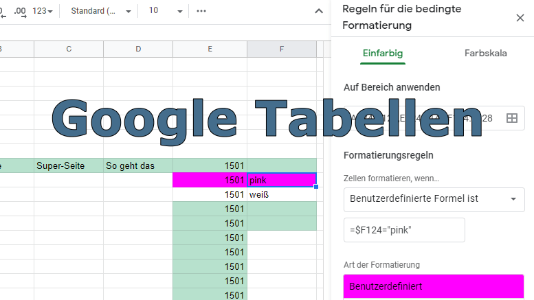Click the cell containing pink
Screen dimensions: 534x300
[282, 180]
